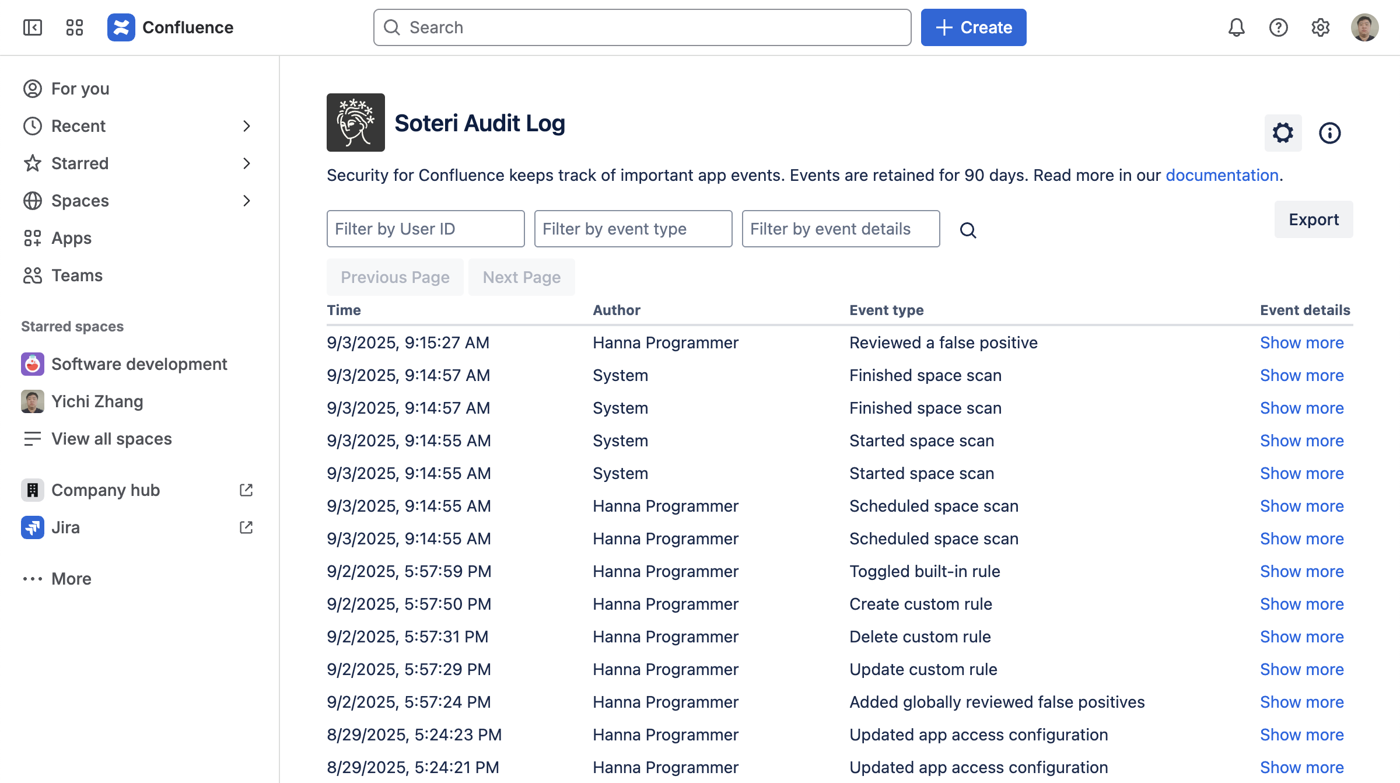Viewport: 1400px width, 783px height.
Task: Open the help question mark icon
Action: click(1278, 27)
